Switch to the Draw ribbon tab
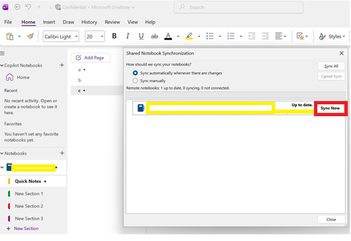 tap(68, 22)
